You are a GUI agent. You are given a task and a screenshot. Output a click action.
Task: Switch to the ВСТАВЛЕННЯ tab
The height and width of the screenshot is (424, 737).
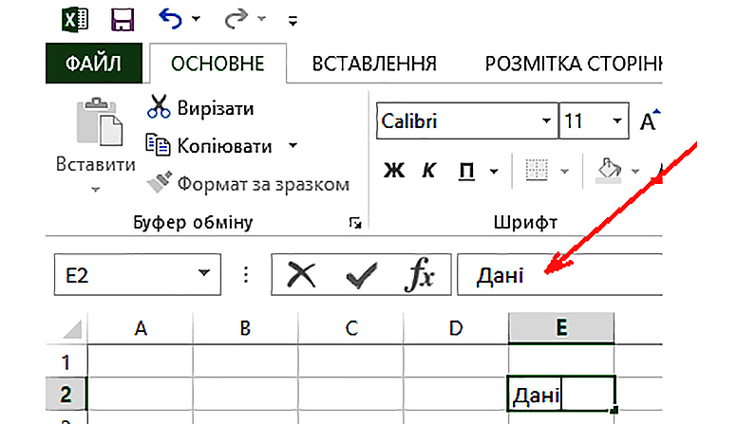[374, 64]
